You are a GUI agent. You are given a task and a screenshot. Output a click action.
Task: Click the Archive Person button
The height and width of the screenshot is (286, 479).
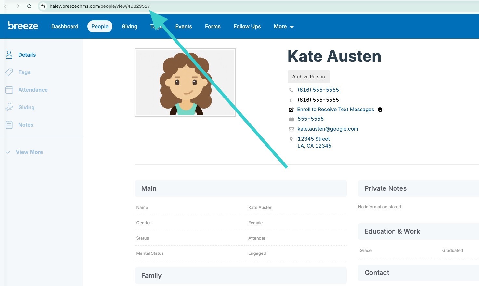[308, 77]
